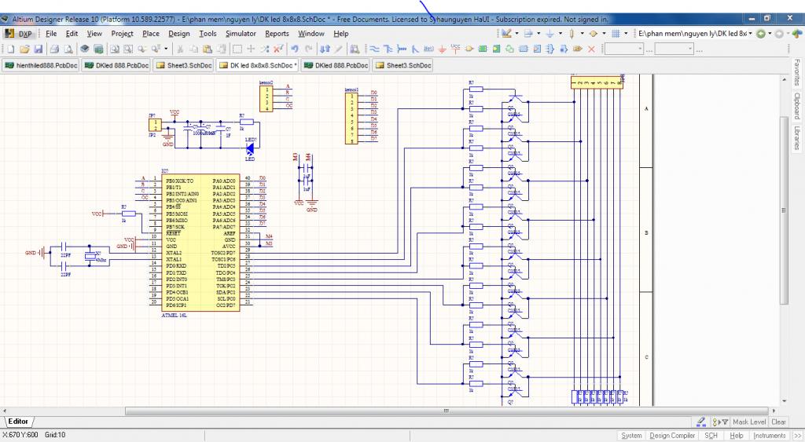Click the Undo arrow icon

click(295, 49)
